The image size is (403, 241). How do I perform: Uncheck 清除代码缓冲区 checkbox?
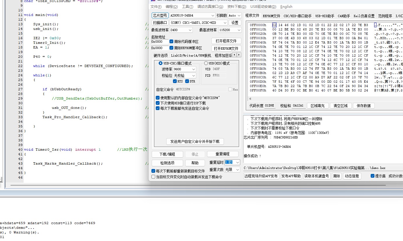(171, 42)
